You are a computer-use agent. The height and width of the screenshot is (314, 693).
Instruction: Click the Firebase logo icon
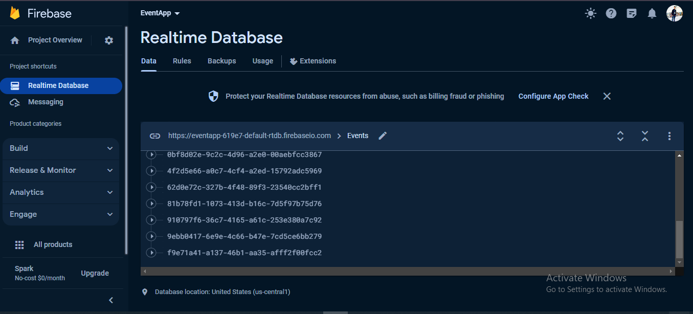tap(15, 13)
